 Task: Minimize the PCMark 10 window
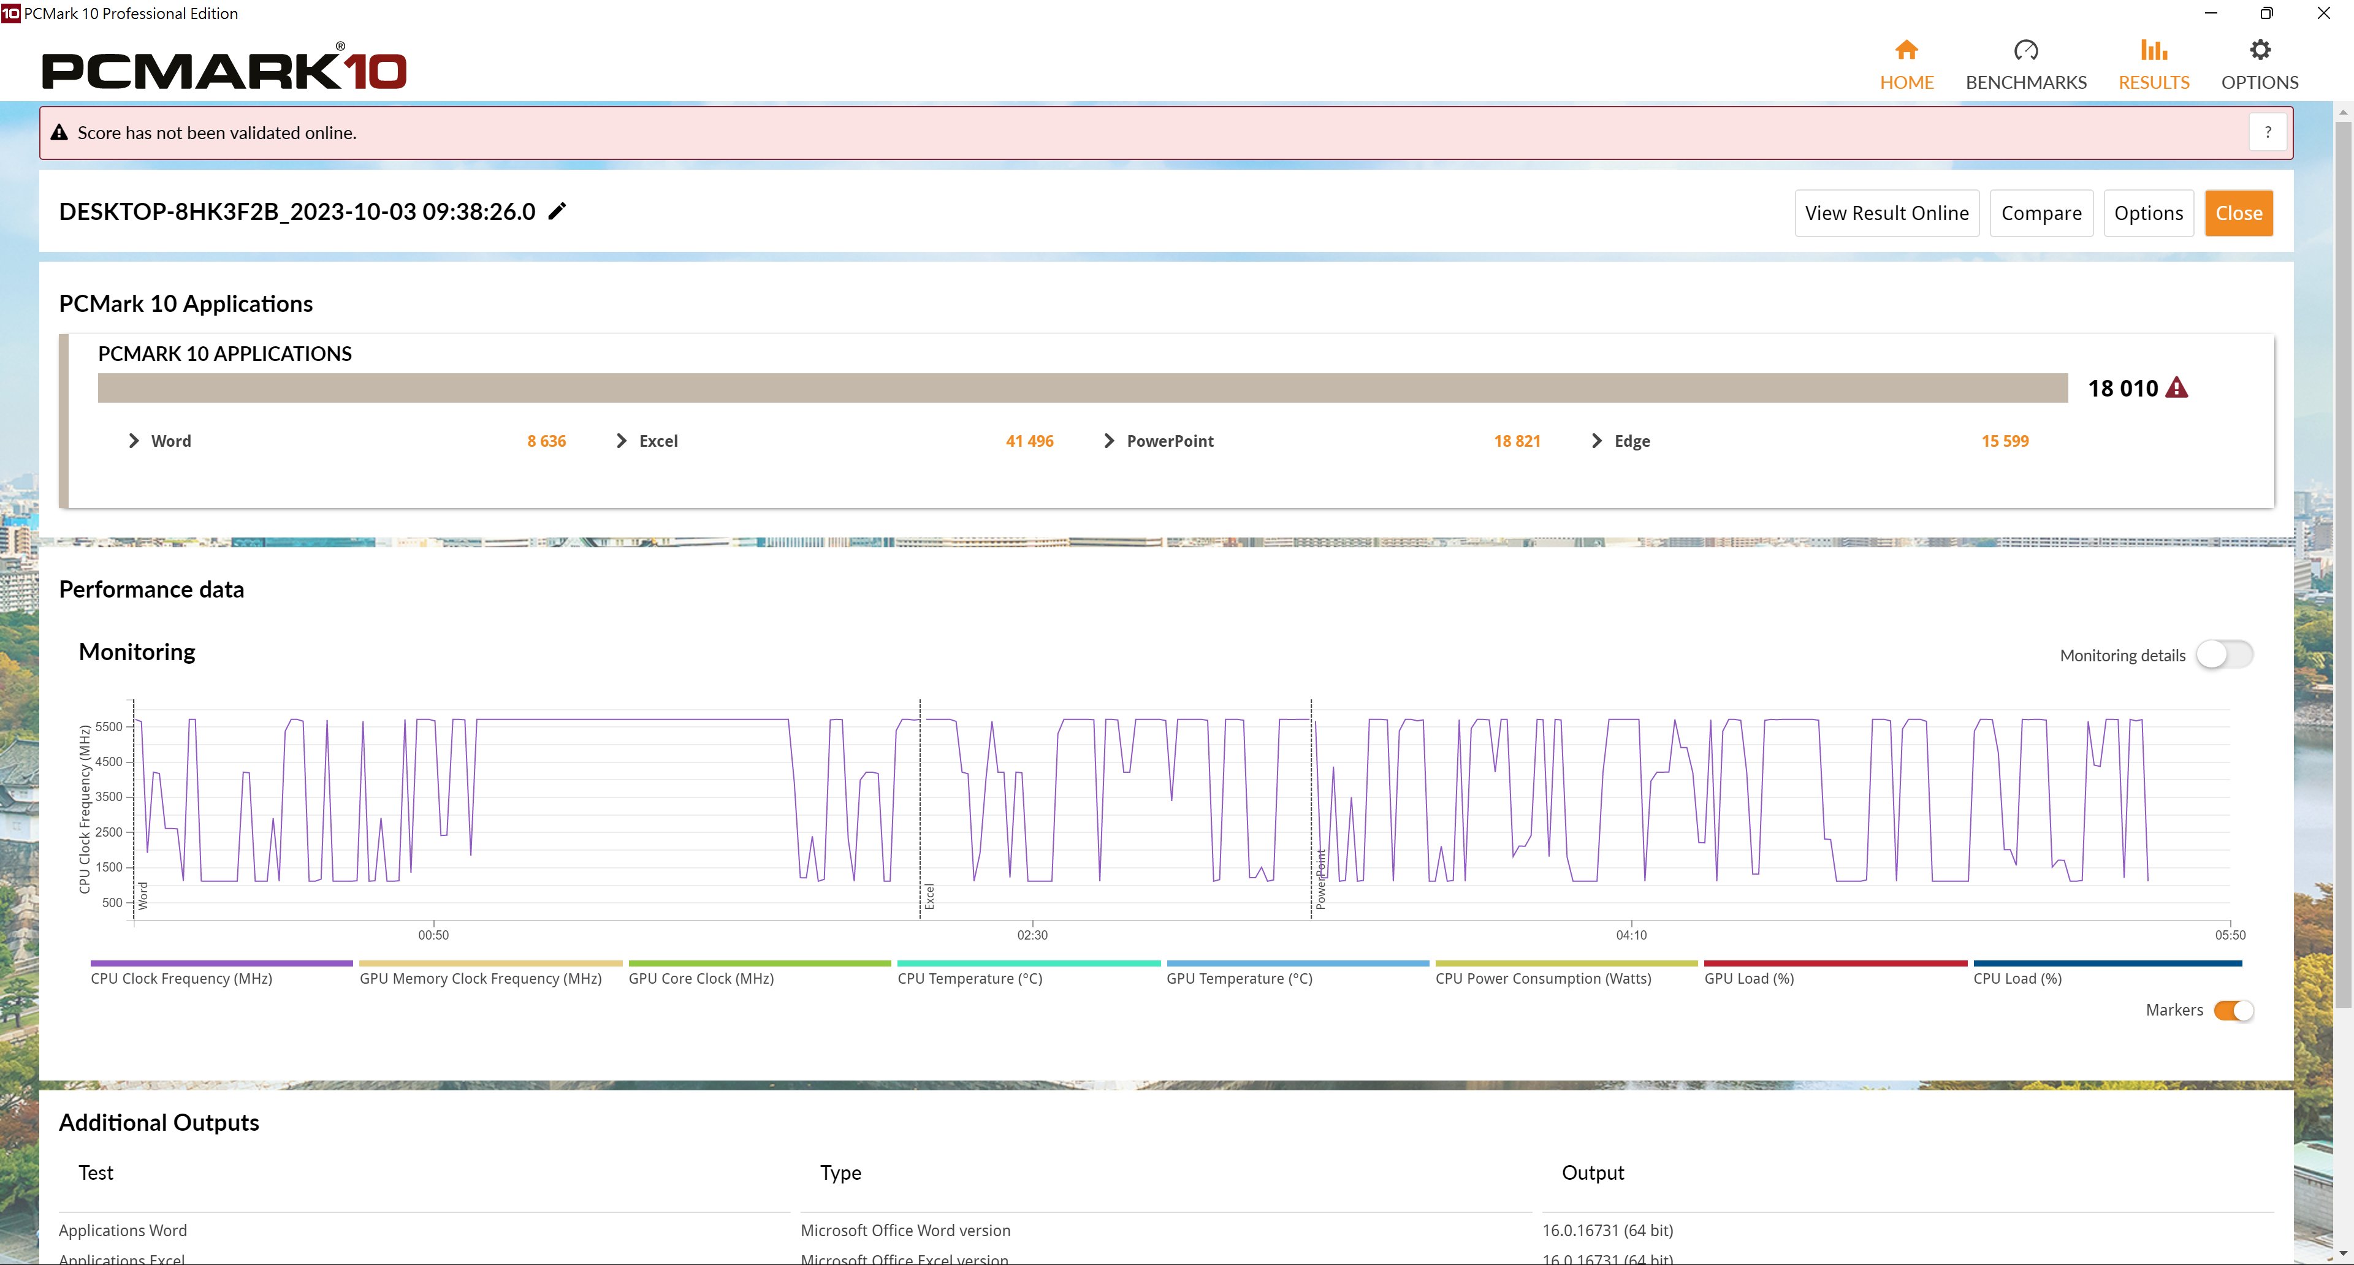pyautogui.click(x=2211, y=13)
